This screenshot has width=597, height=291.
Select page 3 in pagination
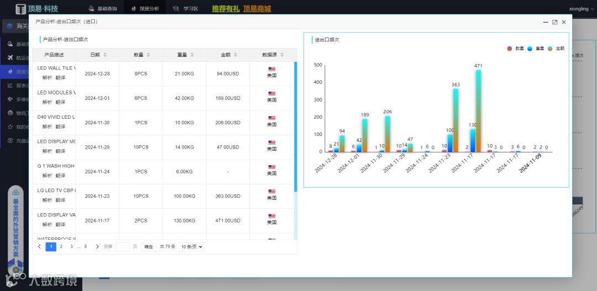tap(71, 246)
